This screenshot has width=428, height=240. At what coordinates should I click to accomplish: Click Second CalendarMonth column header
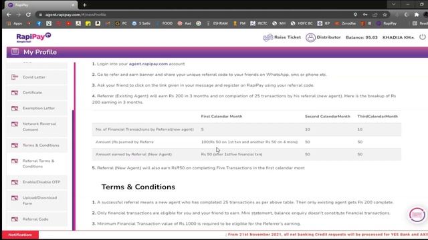click(327, 117)
